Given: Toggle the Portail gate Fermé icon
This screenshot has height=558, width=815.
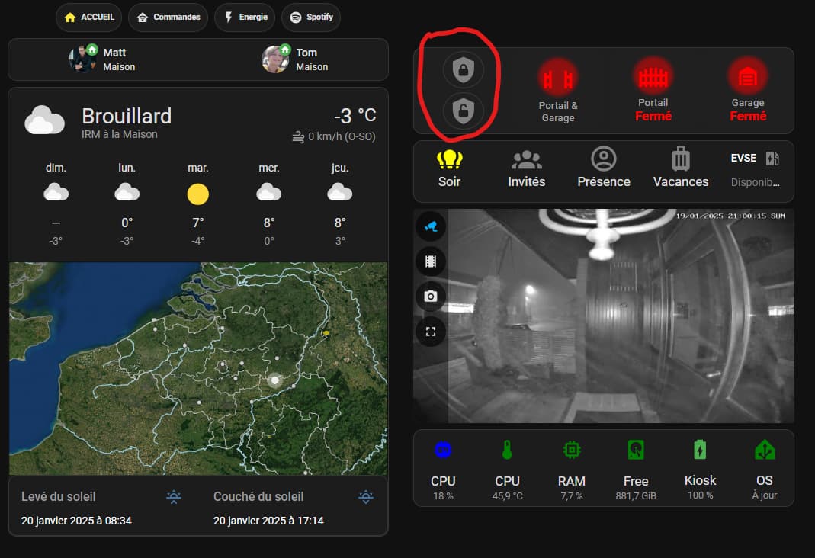Looking at the screenshot, I should 653,78.
